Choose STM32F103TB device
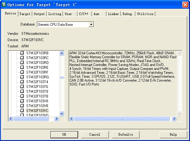 tap(37, 96)
